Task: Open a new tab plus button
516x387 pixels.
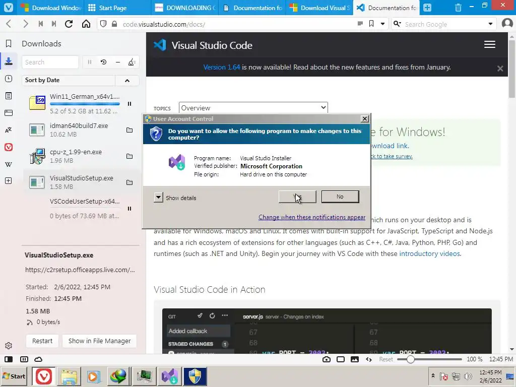Action: click(x=427, y=7)
